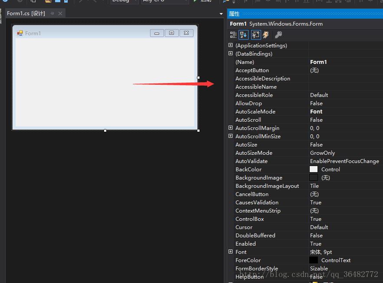This screenshot has width=383, height=283.
Task: Click the Form1 window icon in designer
Action: [x=20, y=33]
